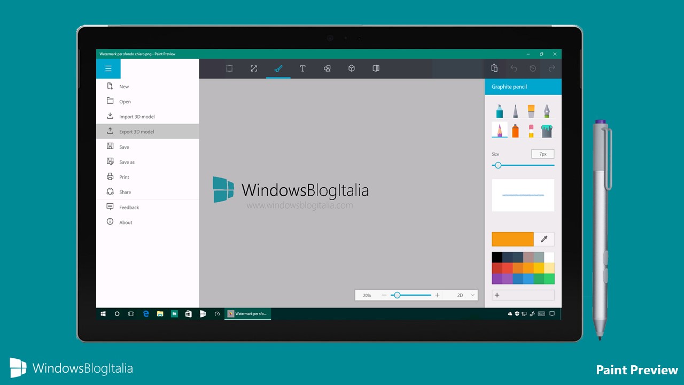Screen dimensions: 684x385
Task: Open the About entry
Action: tap(147, 222)
